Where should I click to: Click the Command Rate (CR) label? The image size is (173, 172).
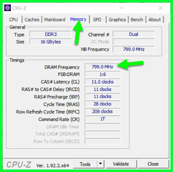point(59,119)
